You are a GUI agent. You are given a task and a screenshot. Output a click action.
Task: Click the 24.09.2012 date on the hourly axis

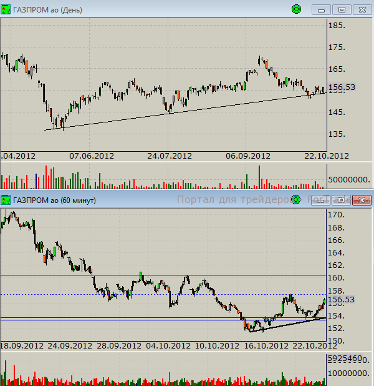pos(70,346)
